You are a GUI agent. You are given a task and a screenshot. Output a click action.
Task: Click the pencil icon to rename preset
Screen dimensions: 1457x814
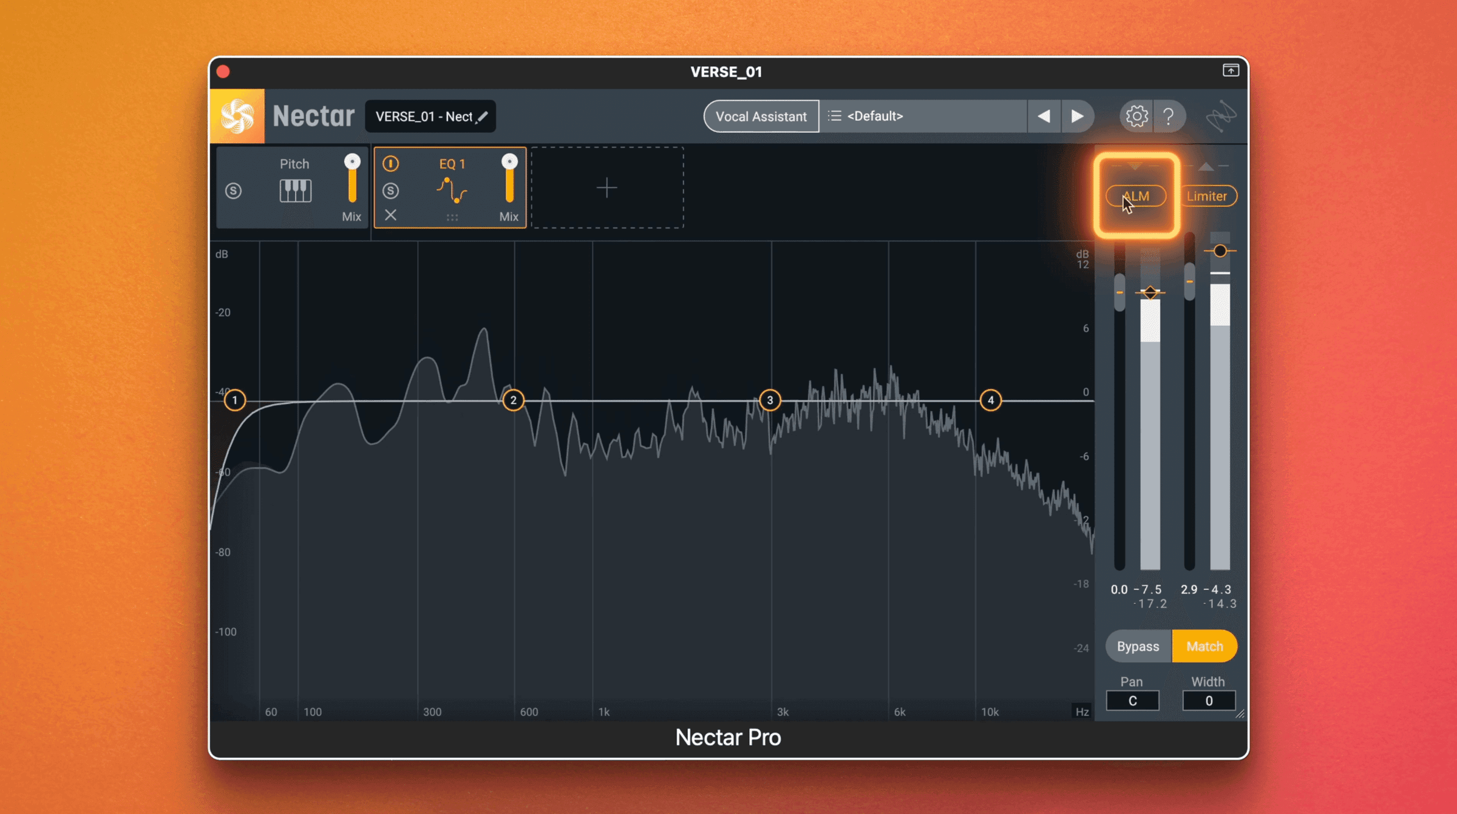483,116
